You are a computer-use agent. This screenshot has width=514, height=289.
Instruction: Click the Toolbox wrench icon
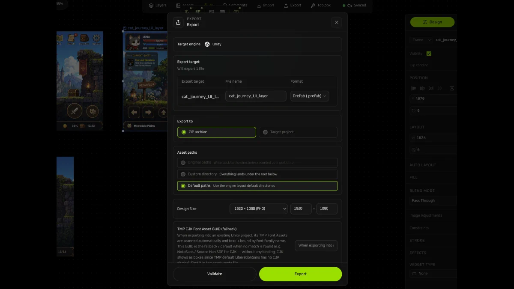[313, 6]
